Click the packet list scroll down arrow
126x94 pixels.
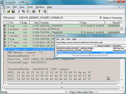click(122, 80)
